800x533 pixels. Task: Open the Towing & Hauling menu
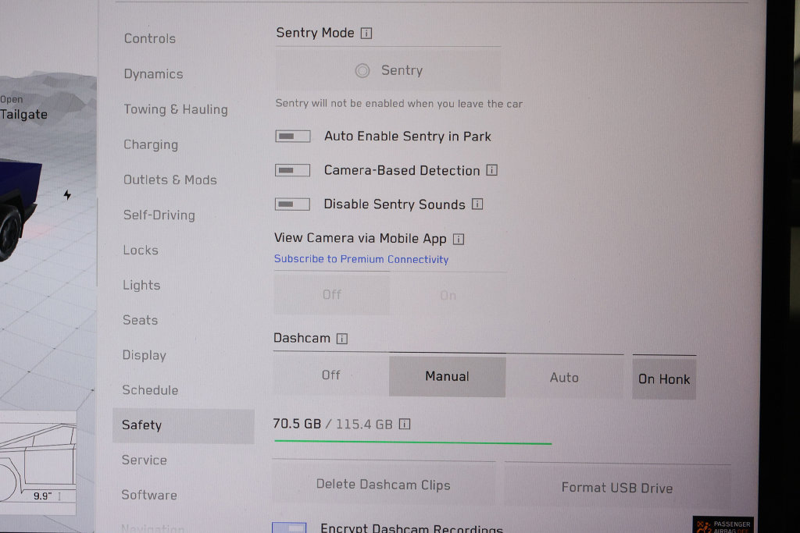pyautogui.click(x=176, y=109)
